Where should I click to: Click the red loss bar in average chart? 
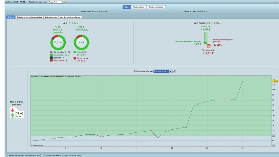(209, 46)
